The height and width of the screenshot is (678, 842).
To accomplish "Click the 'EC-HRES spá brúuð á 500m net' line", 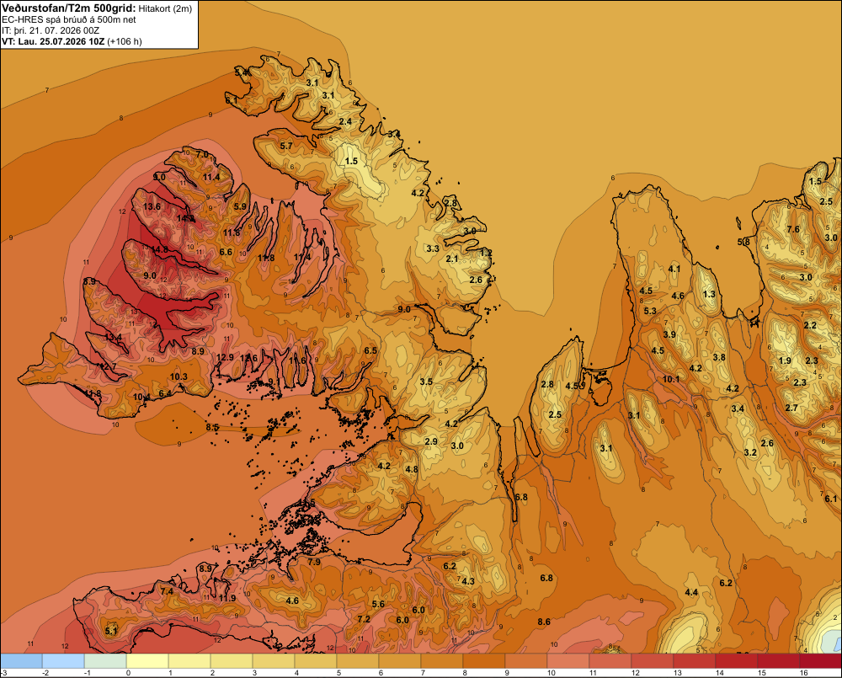I will click(x=69, y=19).
